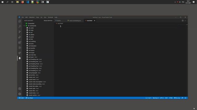Open Windows Start menu

(2, 2)
